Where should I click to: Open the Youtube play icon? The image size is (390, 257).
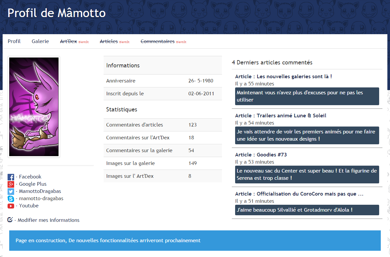[11, 206]
